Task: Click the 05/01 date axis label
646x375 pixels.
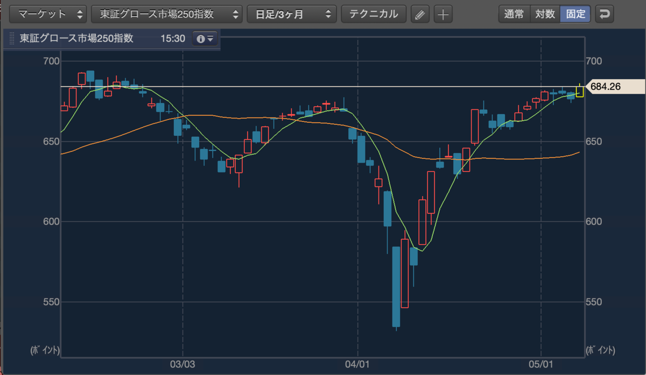Action: coord(540,365)
